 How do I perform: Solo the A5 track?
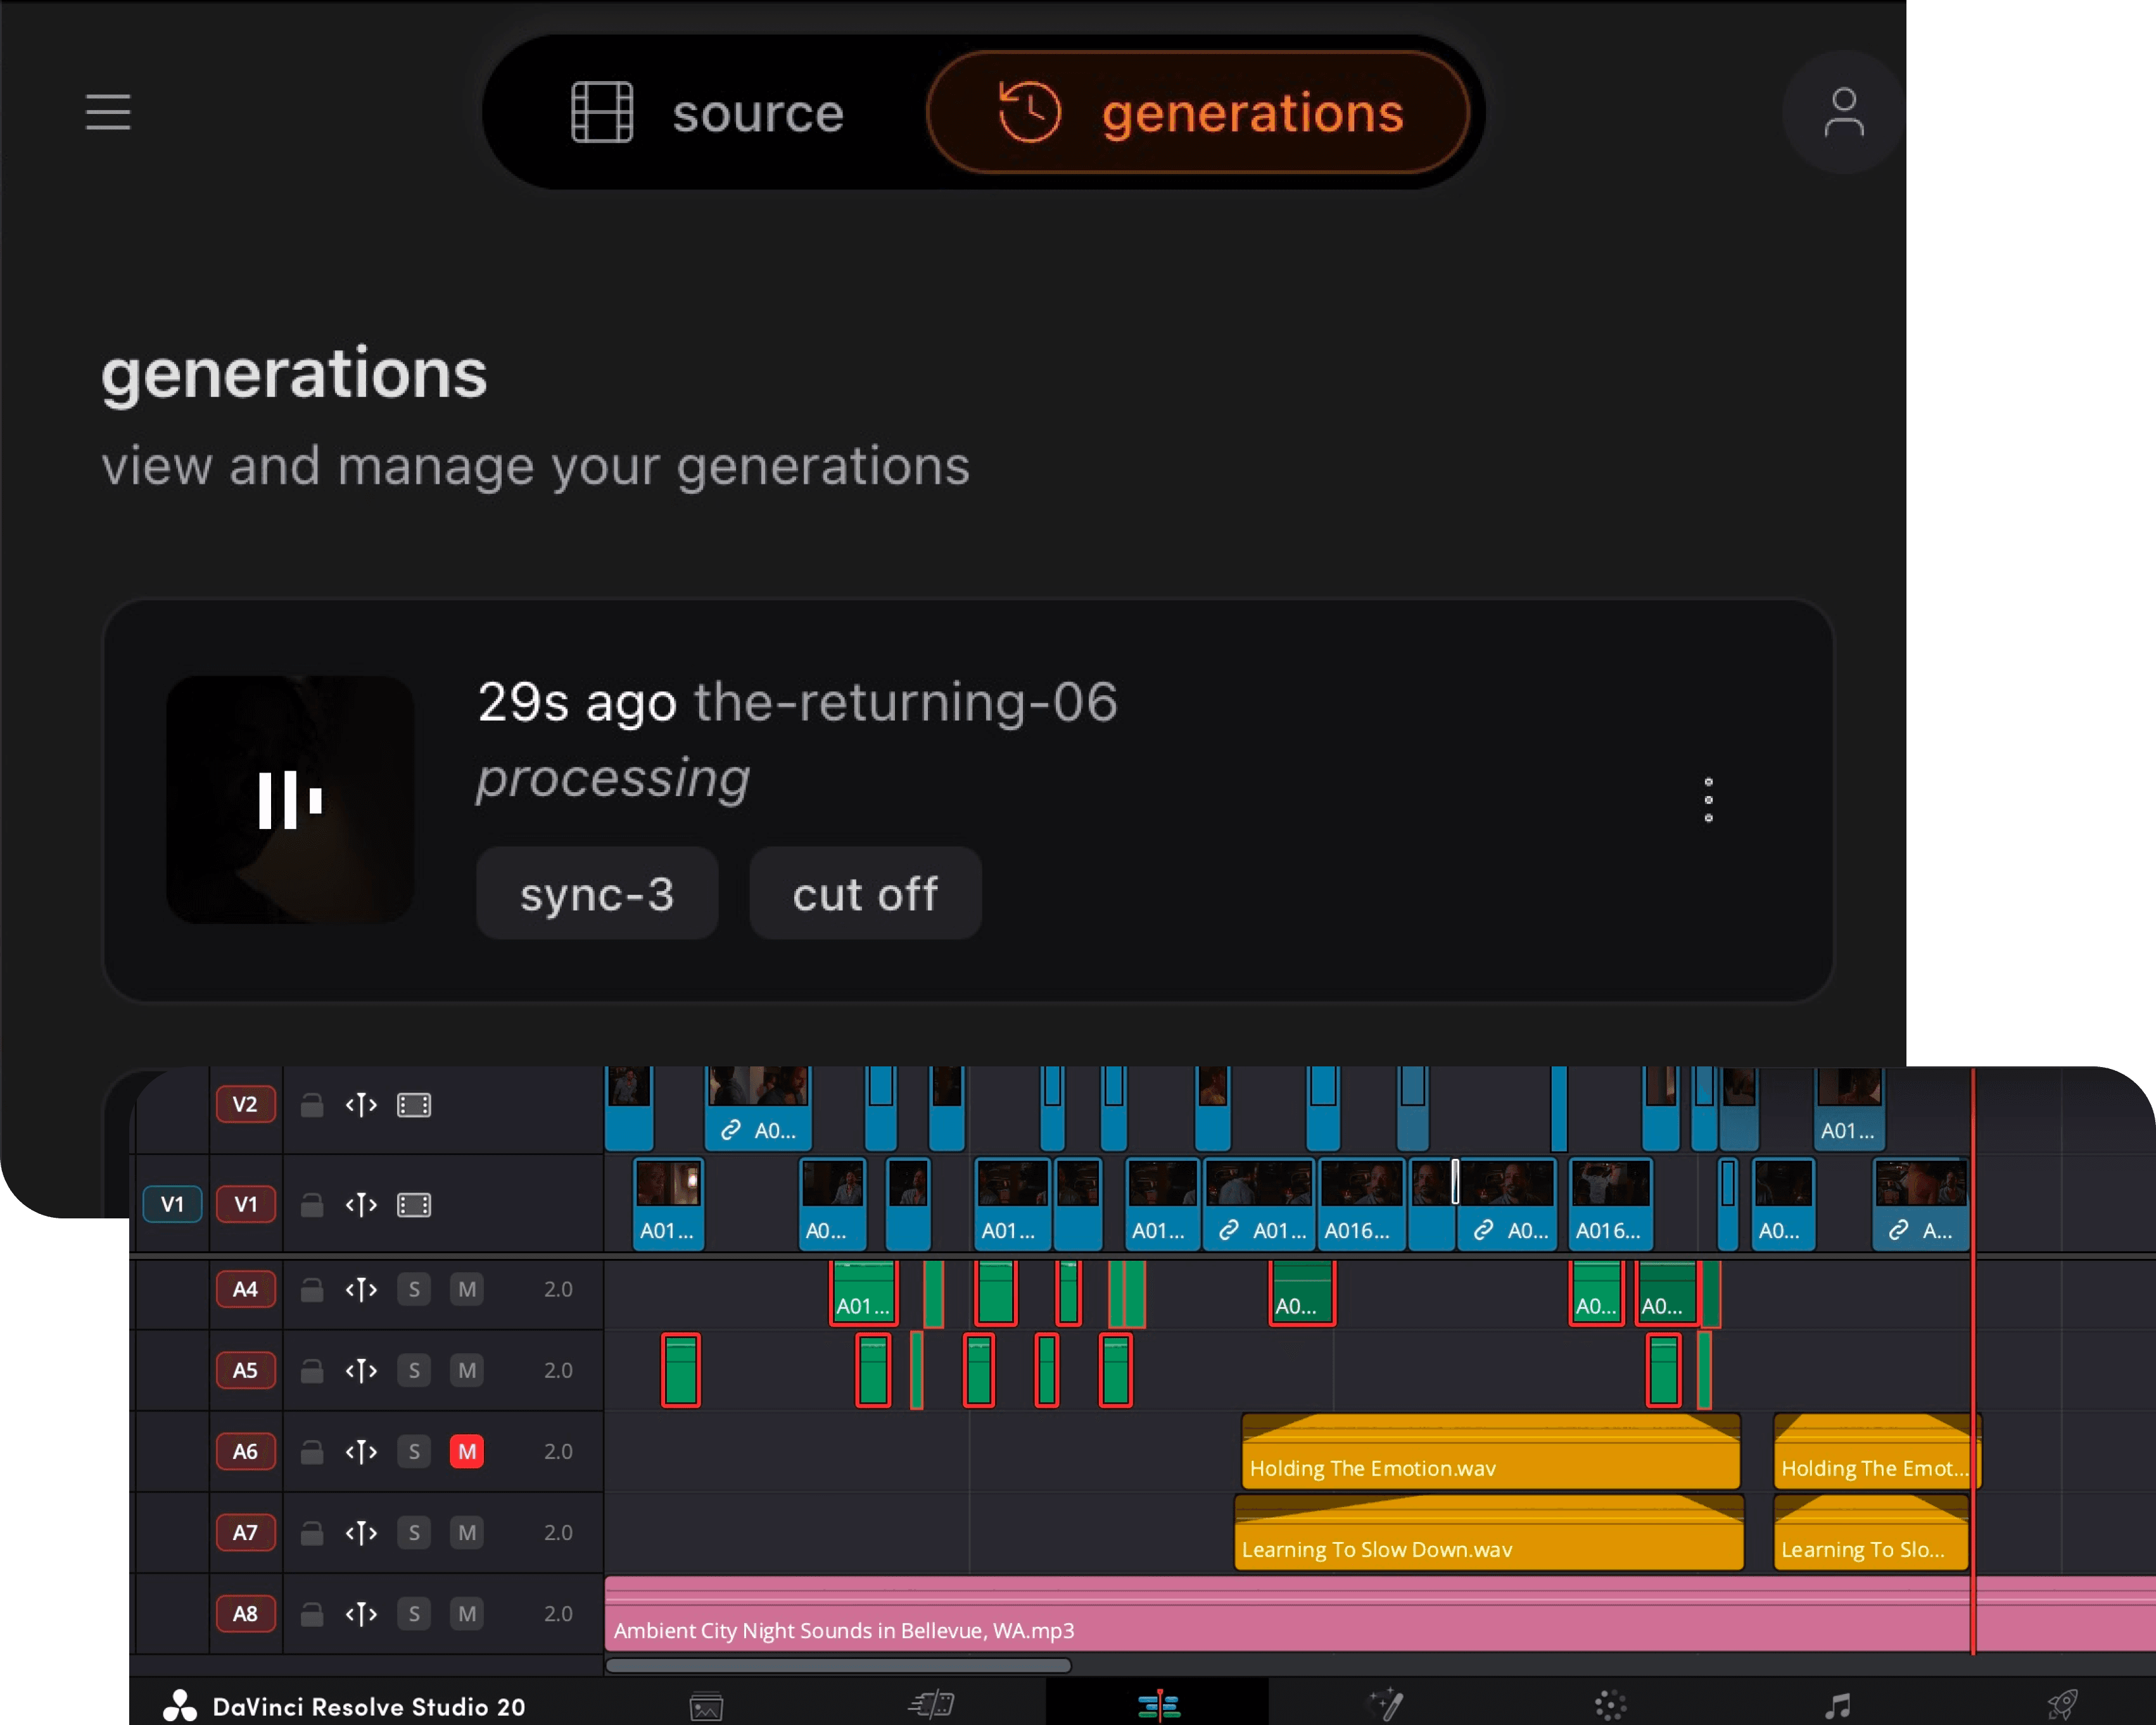414,1370
